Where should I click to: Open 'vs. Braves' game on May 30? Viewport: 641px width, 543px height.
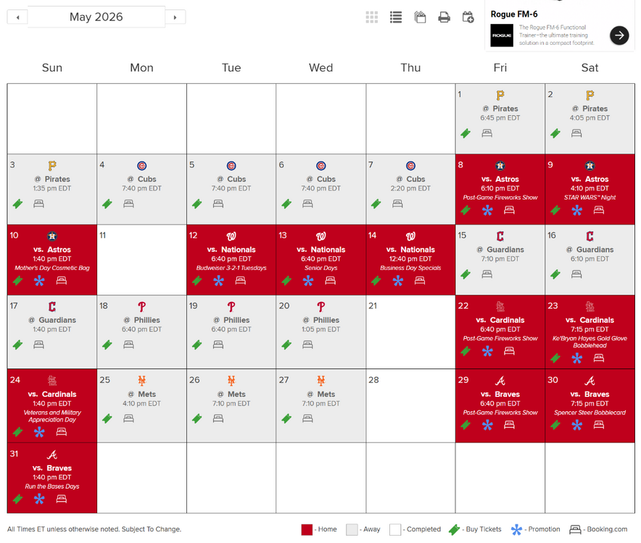(590, 395)
